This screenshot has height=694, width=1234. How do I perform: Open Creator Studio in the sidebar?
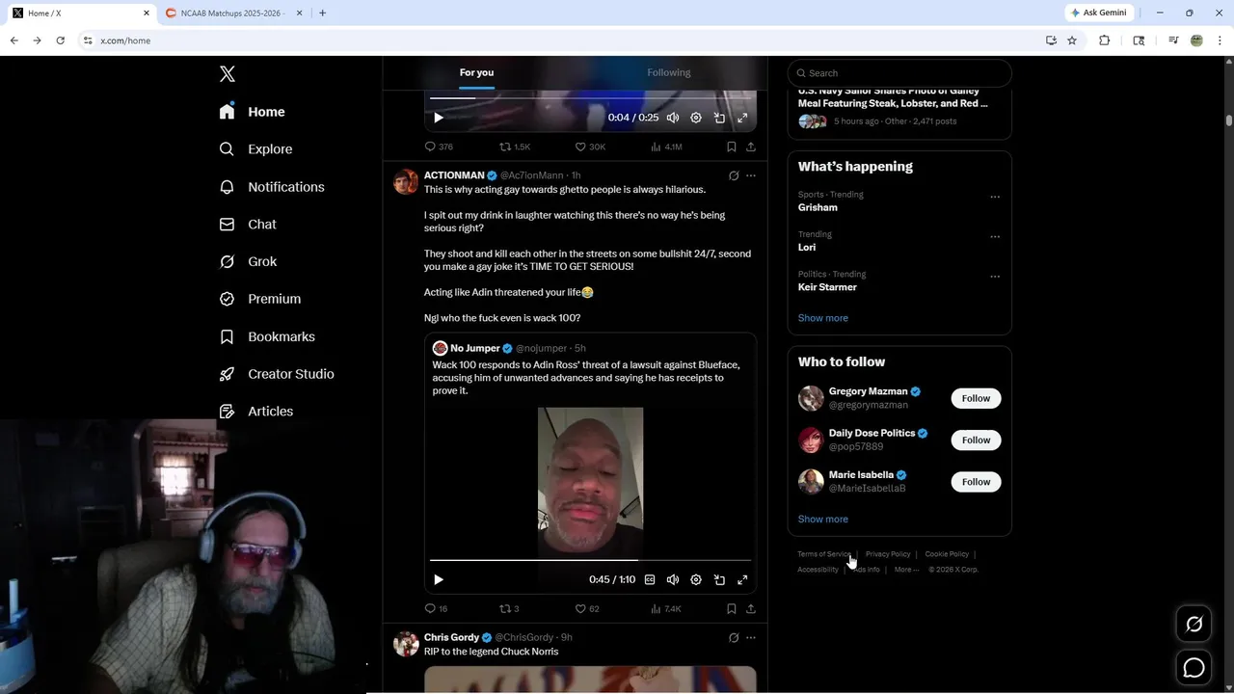pos(277,374)
